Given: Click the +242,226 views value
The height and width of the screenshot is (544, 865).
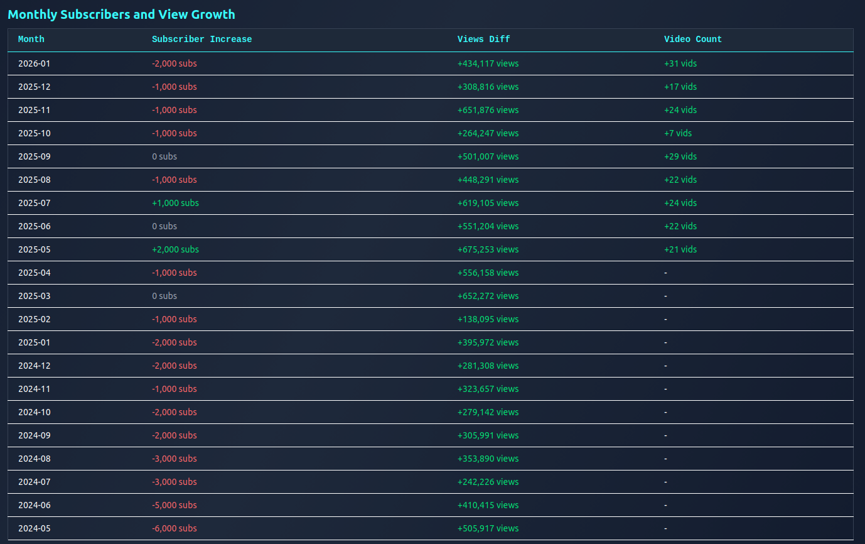Looking at the screenshot, I should (x=488, y=482).
